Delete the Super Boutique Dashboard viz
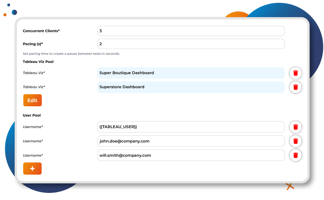The image size is (324, 200). click(295, 73)
